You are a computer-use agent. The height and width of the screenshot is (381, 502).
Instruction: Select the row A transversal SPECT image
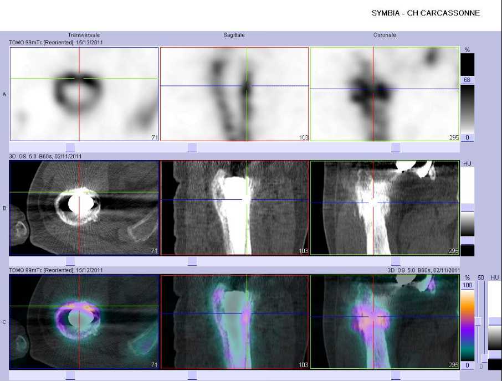click(x=84, y=94)
